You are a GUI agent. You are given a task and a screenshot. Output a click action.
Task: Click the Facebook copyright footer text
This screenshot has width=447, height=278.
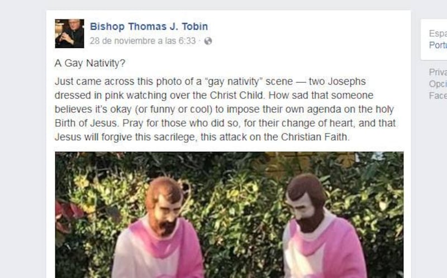(438, 95)
